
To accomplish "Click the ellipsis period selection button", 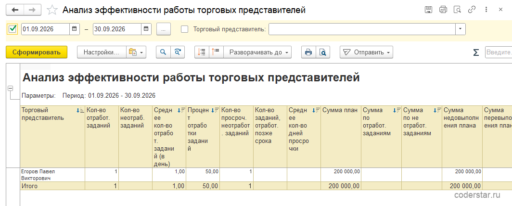I will click(164, 29).
